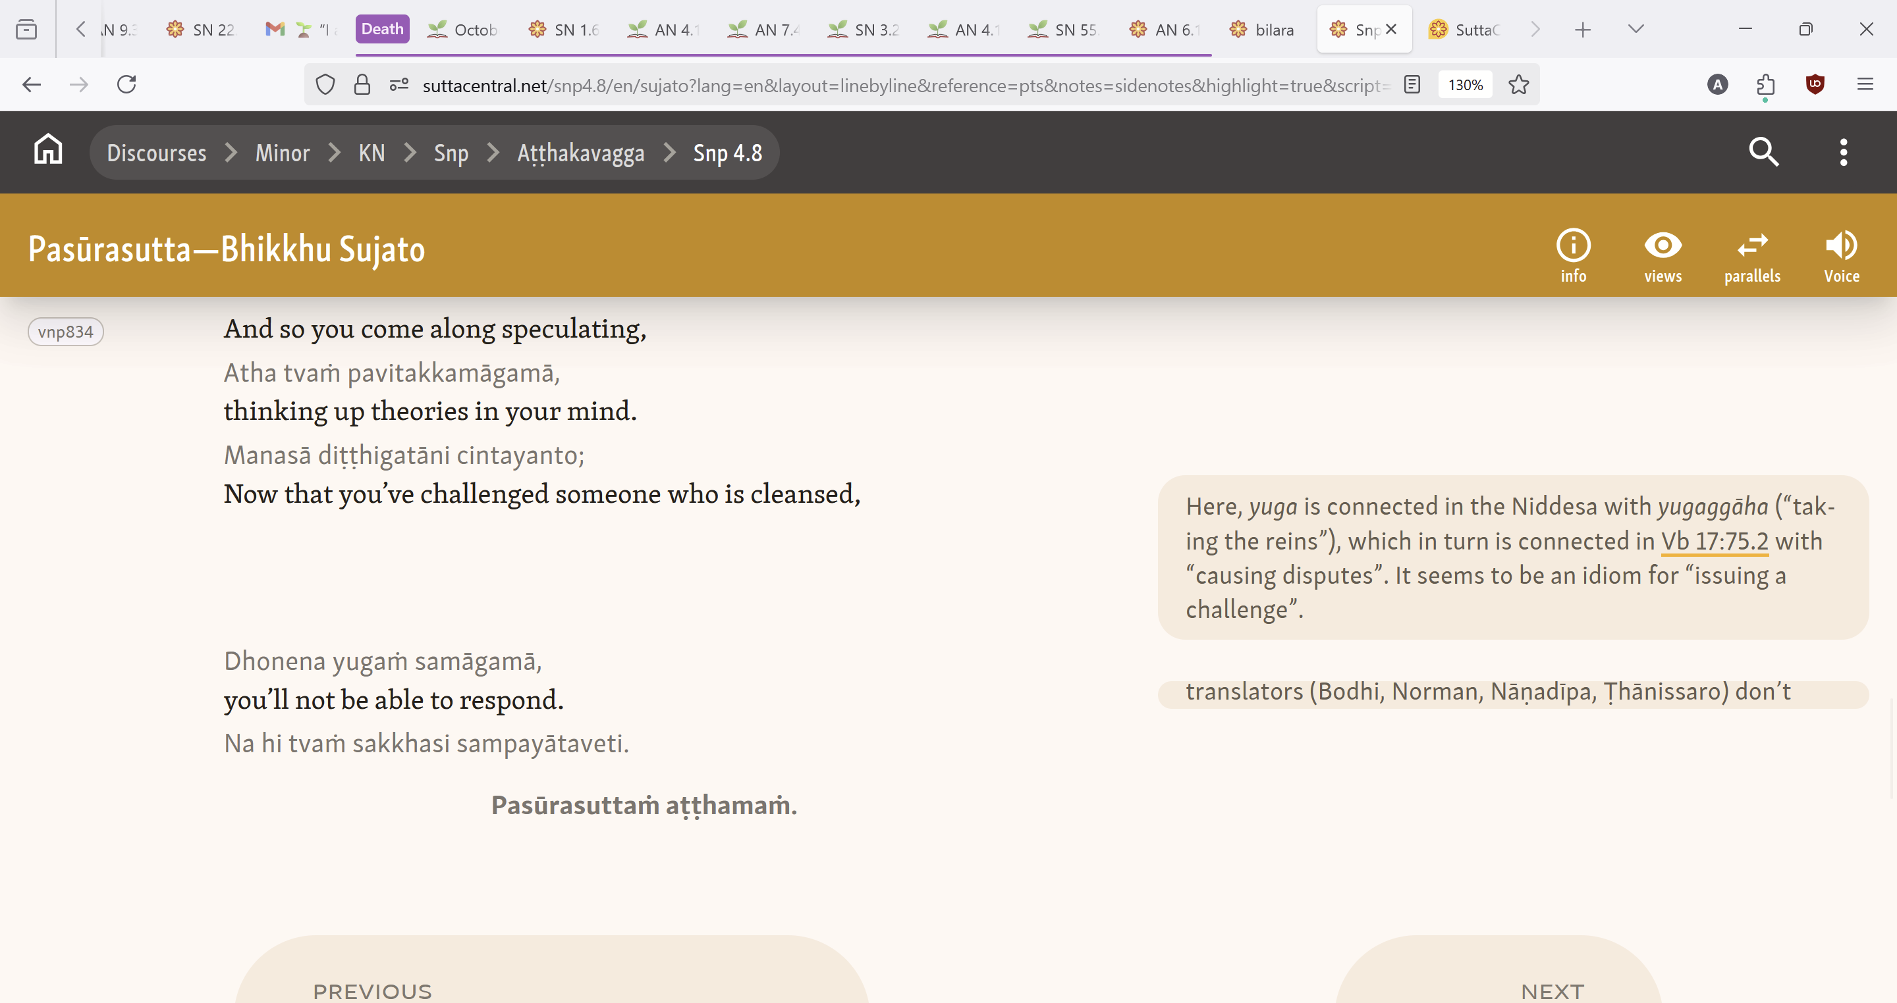Image resolution: width=1897 pixels, height=1003 pixels.
Task: Bookmark this page with star icon
Action: [1518, 85]
